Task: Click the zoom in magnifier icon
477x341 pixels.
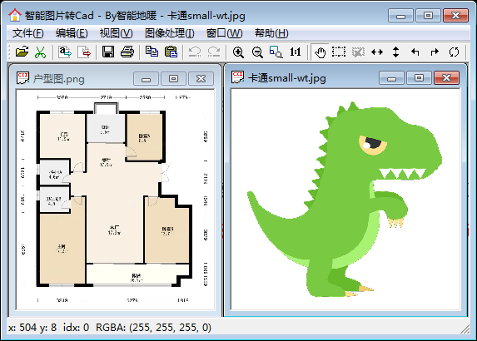Action: (x=238, y=52)
